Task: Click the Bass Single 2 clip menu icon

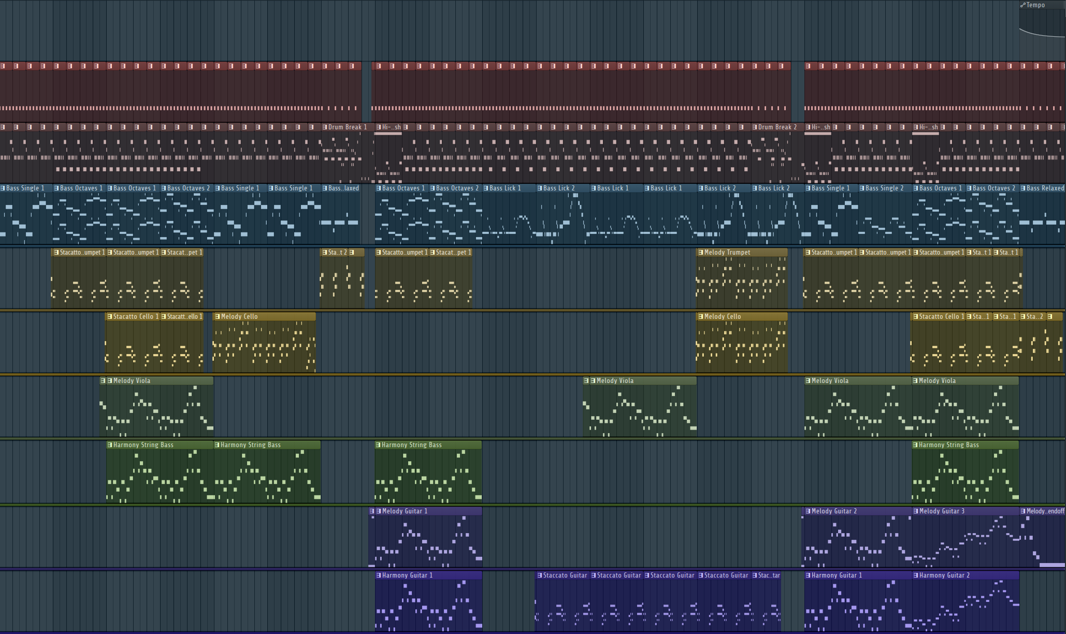Action: pyautogui.click(x=862, y=188)
